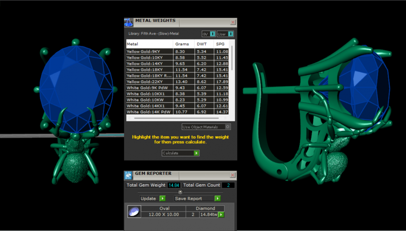Click the green arrow beside Save Report
Viewport: 406px width, 231px height.
coord(217,199)
